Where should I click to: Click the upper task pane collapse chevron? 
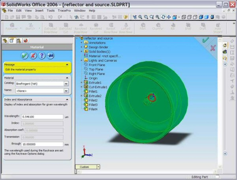pos(225,64)
